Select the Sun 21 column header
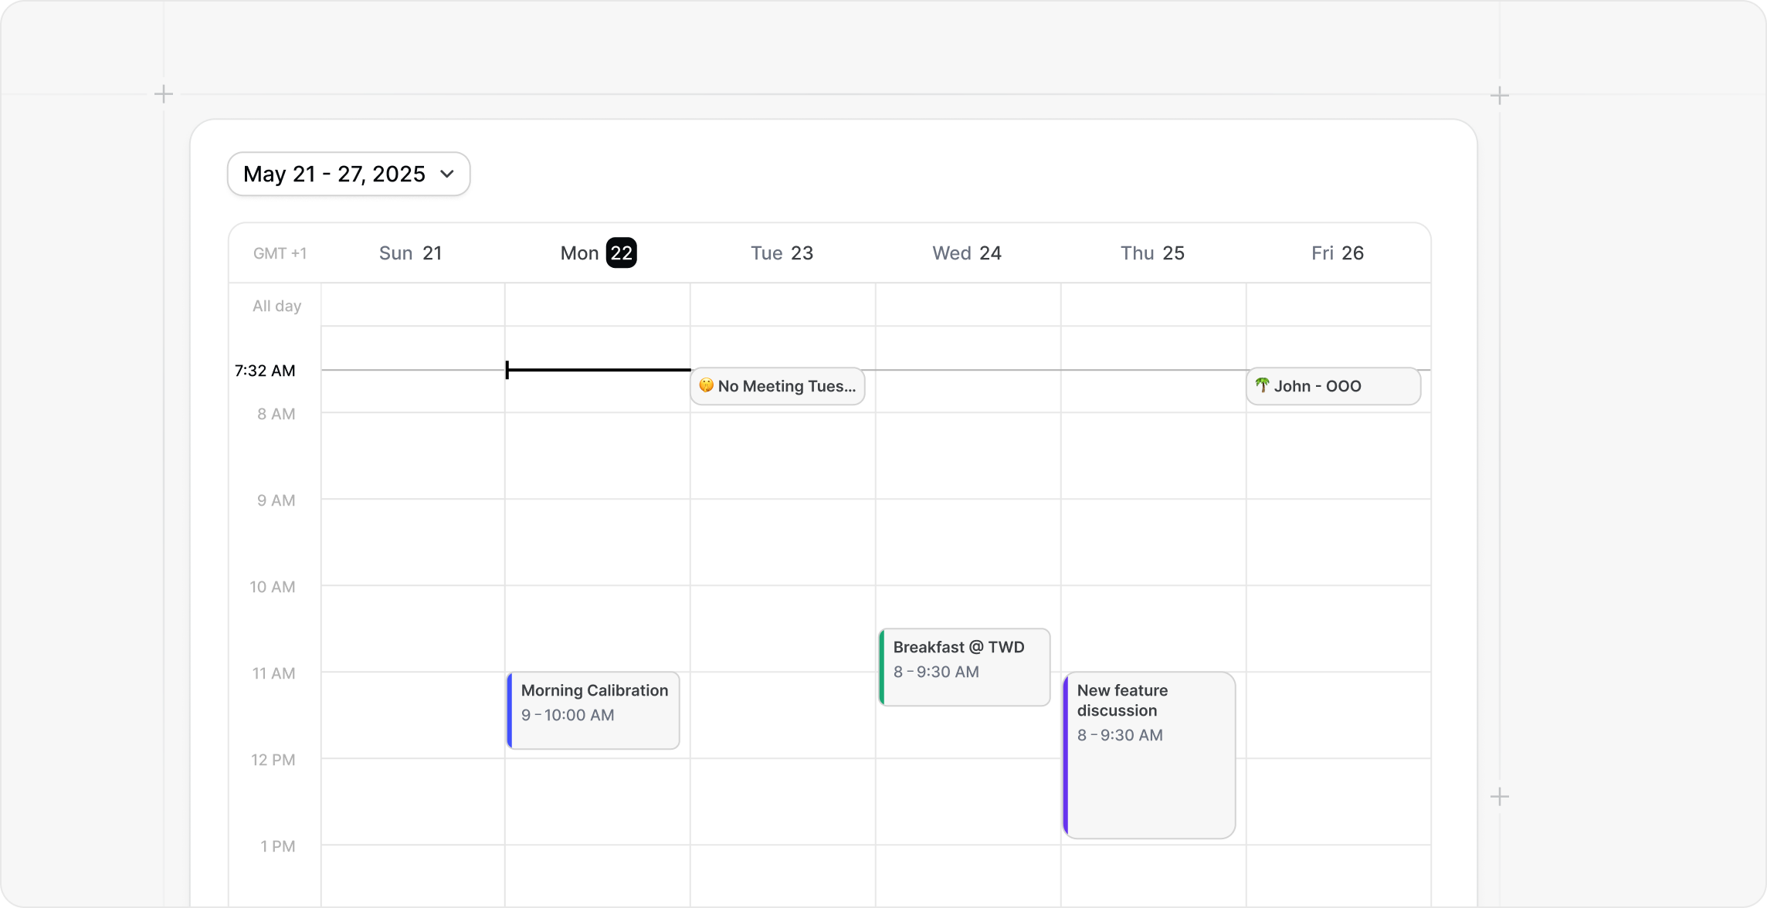Screen dimensions: 1767x908 410,253
